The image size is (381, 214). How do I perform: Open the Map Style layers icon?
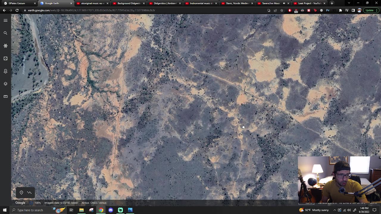tap(5, 84)
